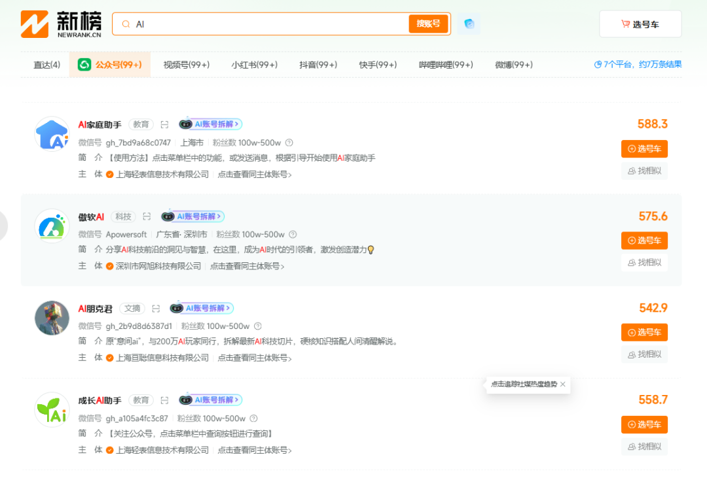Switch to the 哔哩哔哩(99+) tab
The height and width of the screenshot is (480, 707).
[446, 65]
